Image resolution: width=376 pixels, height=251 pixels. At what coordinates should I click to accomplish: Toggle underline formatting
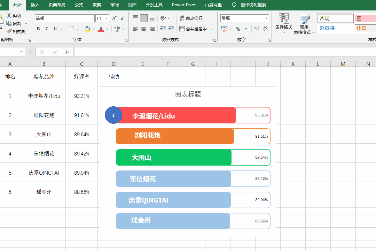(55, 29)
